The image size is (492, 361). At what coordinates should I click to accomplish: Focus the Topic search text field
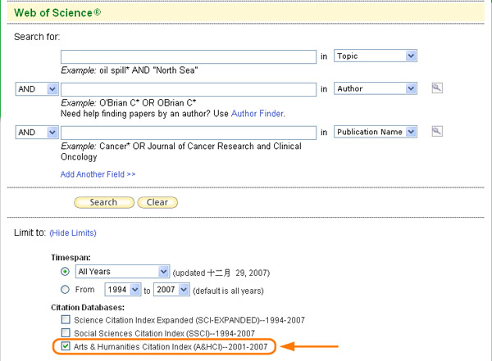pos(189,56)
